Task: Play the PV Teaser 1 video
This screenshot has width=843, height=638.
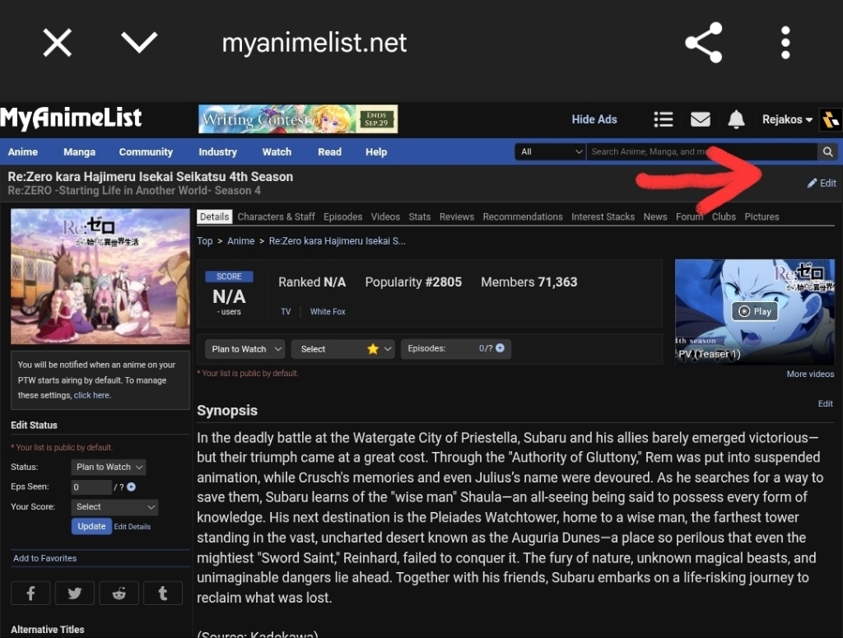Action: (x=754, y=311)
